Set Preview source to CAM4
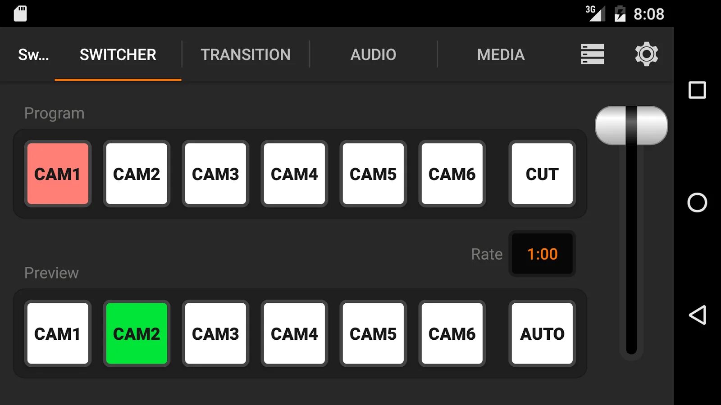The width and height of the screenshot is (721, 405). point(294,333)
